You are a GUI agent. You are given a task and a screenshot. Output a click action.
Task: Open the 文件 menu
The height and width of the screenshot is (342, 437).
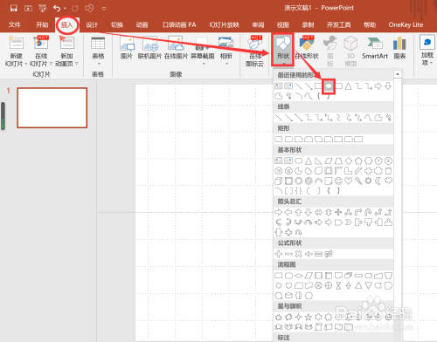pyautogui.click(x=15, y=25)
